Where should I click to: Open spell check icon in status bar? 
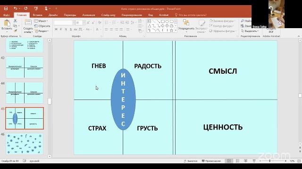point(25,161)
